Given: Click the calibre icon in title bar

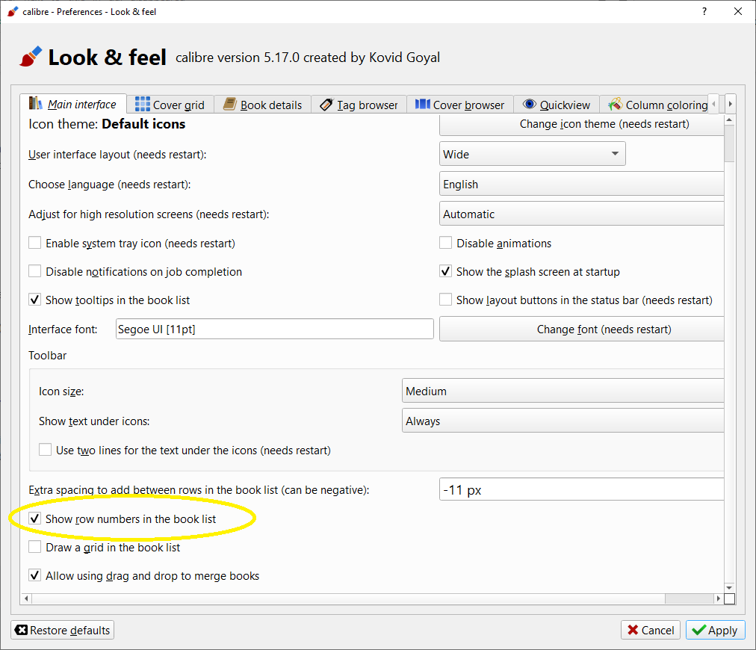Looking at the screenshot, I should (x=13, y=11).
